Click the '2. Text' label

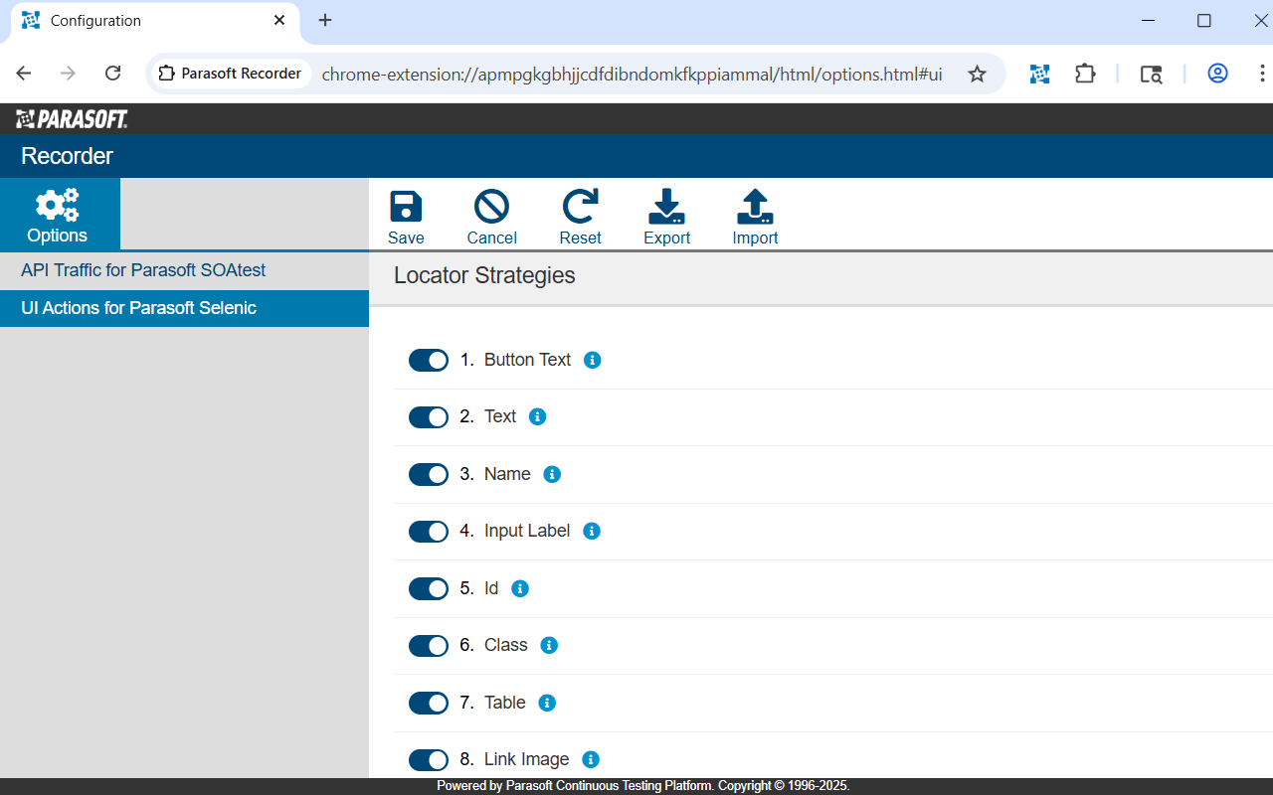point(487,416)
